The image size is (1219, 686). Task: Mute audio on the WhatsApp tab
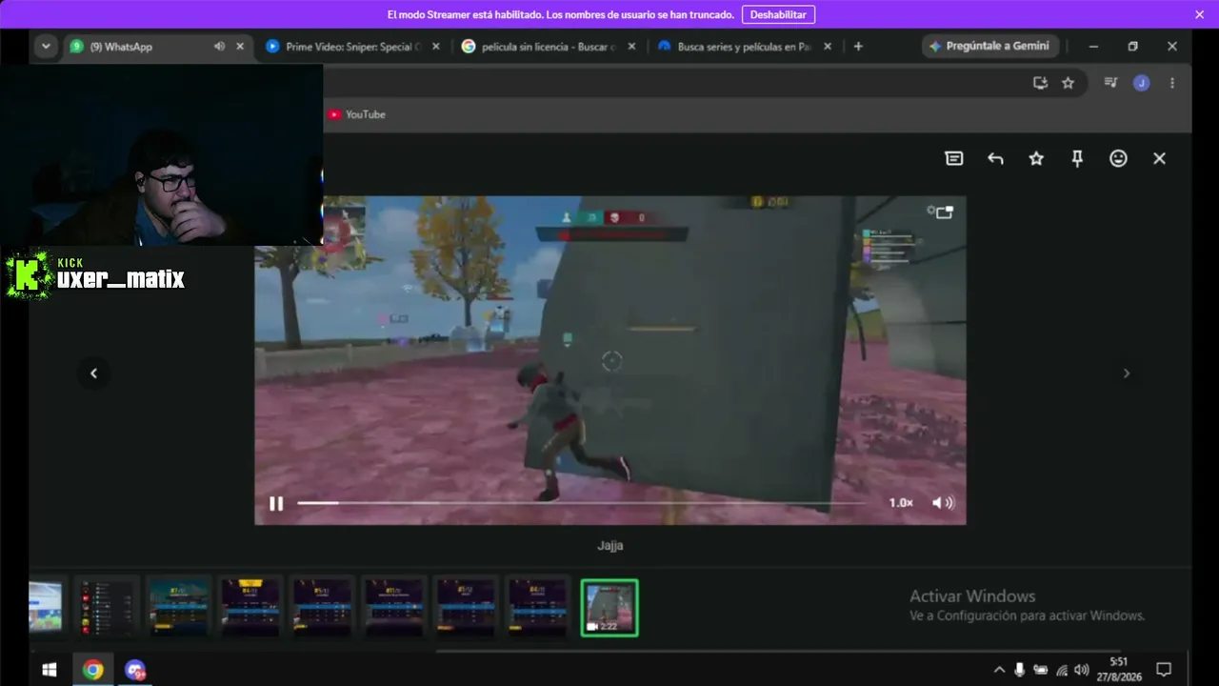tap(219, 47)
